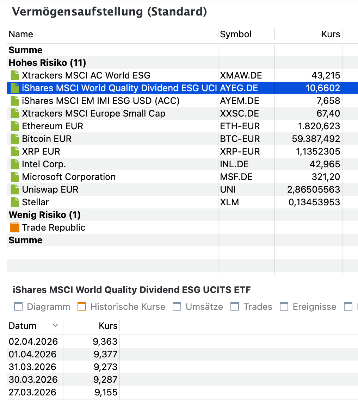Sort by the Name column header

pyautogui.click(x=21, y=34)
